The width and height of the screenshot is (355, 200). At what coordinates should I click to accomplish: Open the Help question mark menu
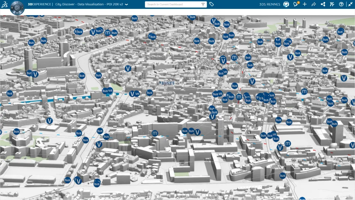pos(341,4)
